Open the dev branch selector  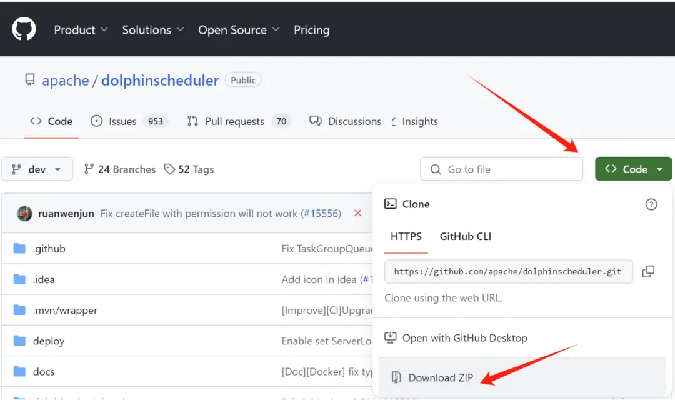point(37,169)
